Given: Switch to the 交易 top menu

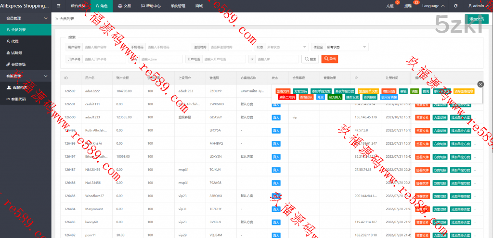Looking at the screenshot, I should point(124,6).
